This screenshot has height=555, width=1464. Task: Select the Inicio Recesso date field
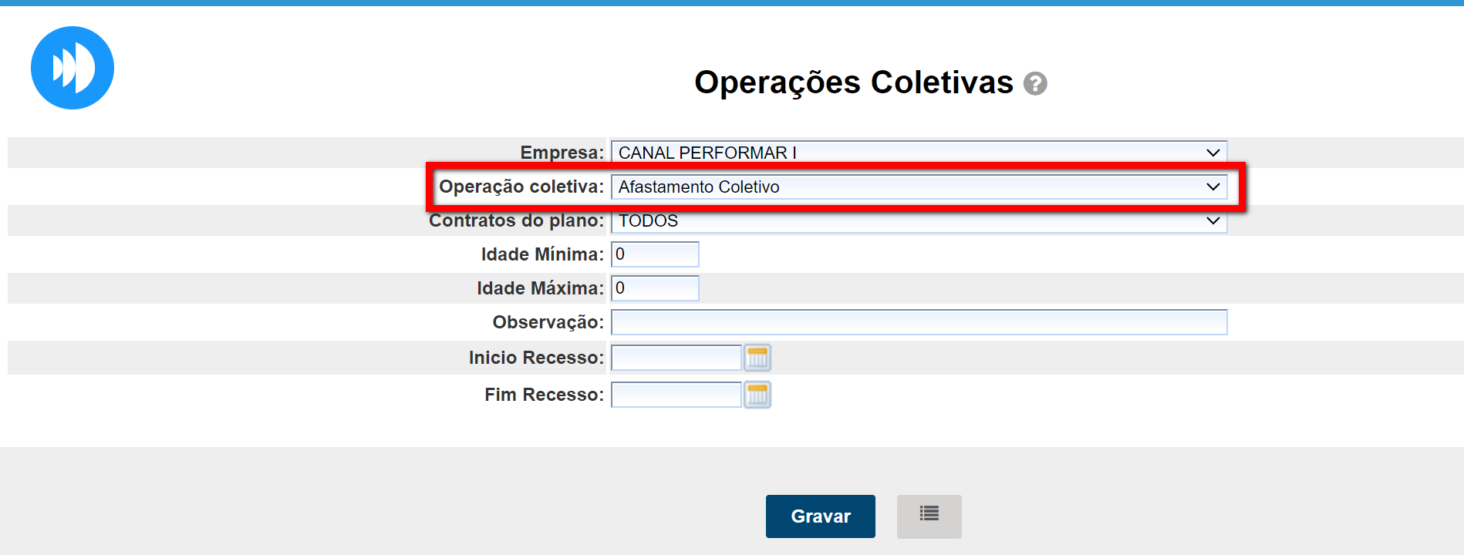click(676, 358)
